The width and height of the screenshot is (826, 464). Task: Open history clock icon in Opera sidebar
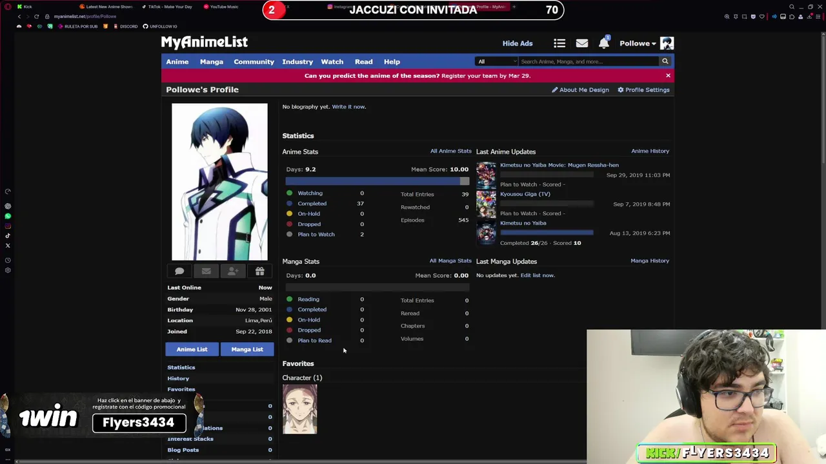tap(8, 260)
